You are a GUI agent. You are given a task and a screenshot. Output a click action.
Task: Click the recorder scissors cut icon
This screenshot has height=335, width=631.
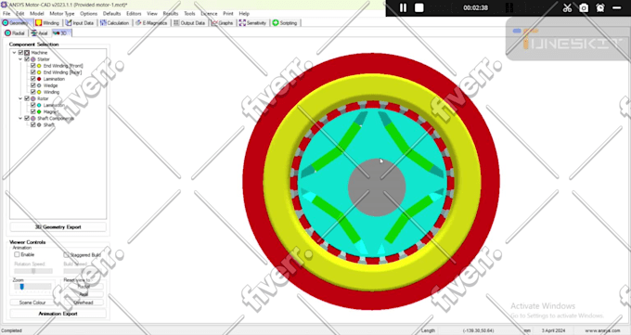click(x=567, y=8)
